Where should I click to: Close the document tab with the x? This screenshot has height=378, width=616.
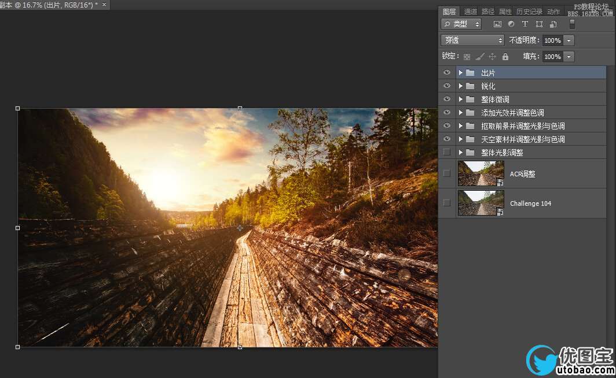point(104,4)
